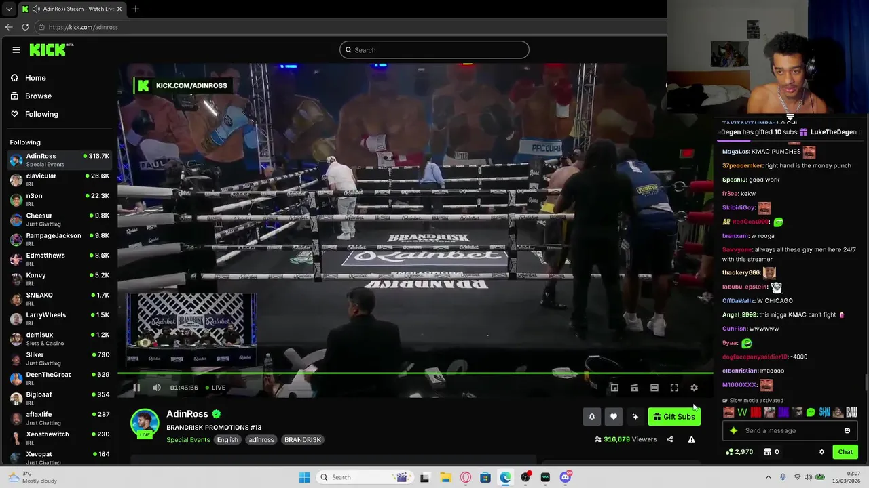869x488 pixels.
Task: Insert the green smiley quick emote
Action: click(x=811, y=412)
